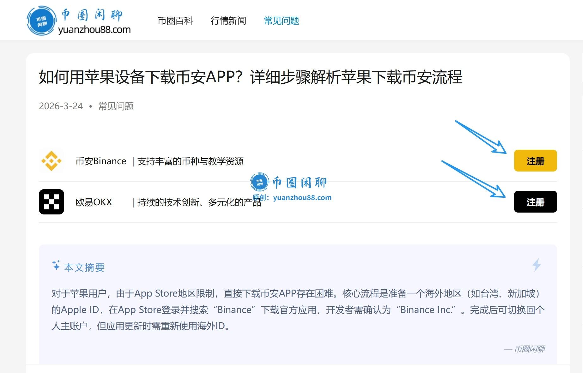Click the 2026-3-24 publish date
Screen dimensions: 583x373
[x=61, y=106]
